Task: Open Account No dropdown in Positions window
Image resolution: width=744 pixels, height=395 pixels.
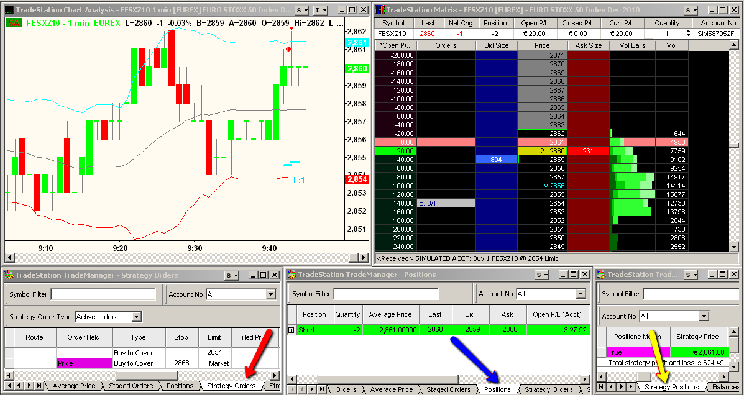Action: click(581, 294)
